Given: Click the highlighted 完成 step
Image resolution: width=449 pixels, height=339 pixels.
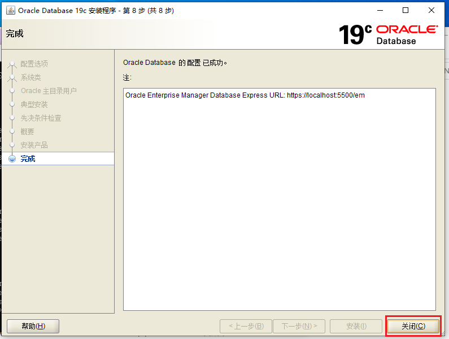Looking at the screenshot, I should [28, 159].
